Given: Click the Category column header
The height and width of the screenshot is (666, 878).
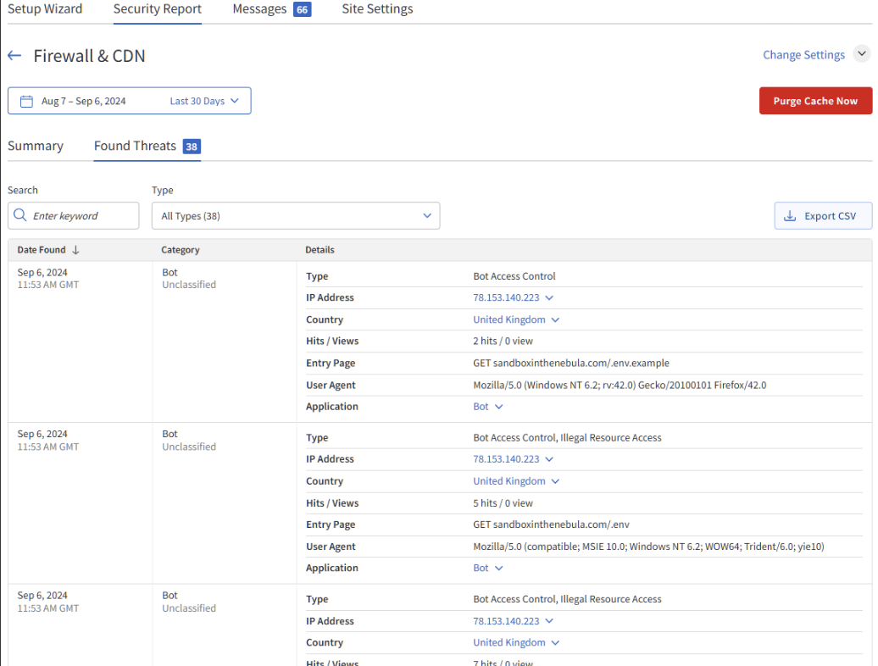Looking at the screenshot, I should tap(181, 250).
